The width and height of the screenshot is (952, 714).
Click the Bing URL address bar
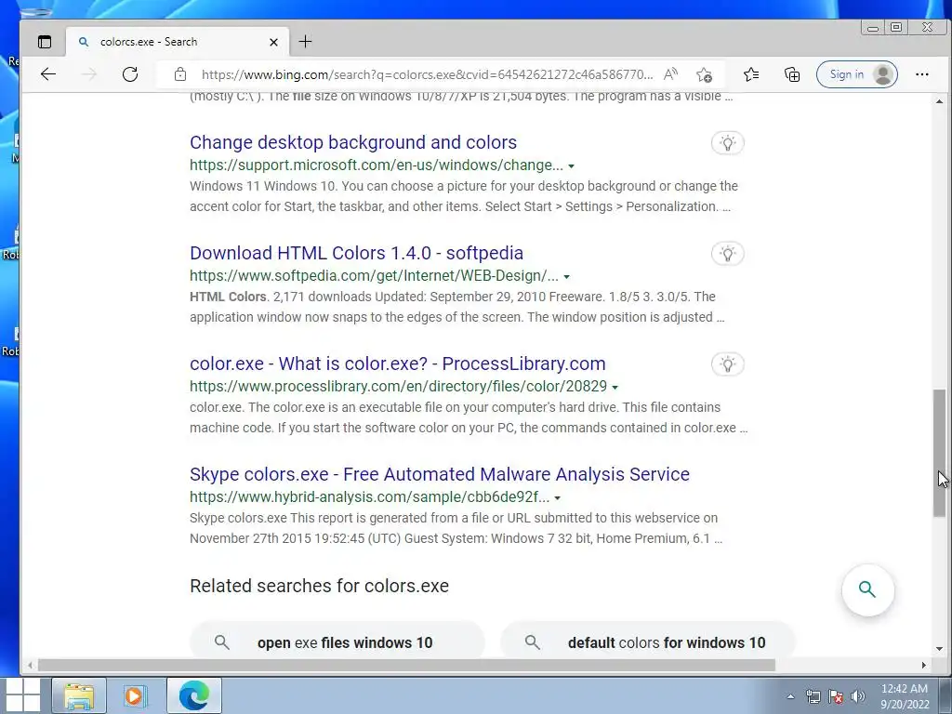427,74
